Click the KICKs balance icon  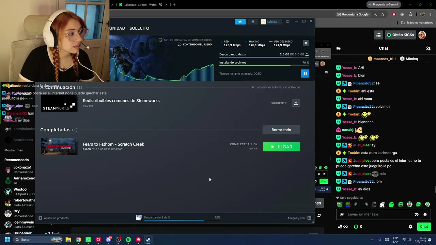[356, 227]
